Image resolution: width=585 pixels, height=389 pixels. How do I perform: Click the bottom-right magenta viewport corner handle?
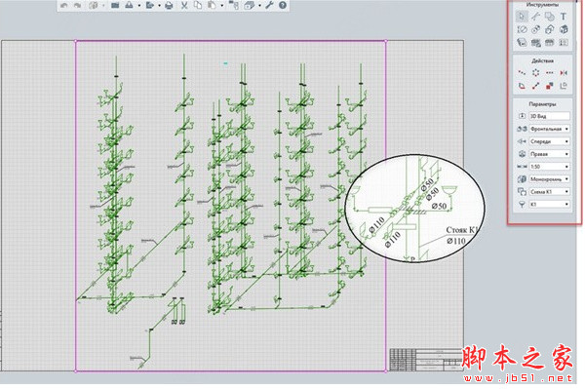[x=386, y=371]
